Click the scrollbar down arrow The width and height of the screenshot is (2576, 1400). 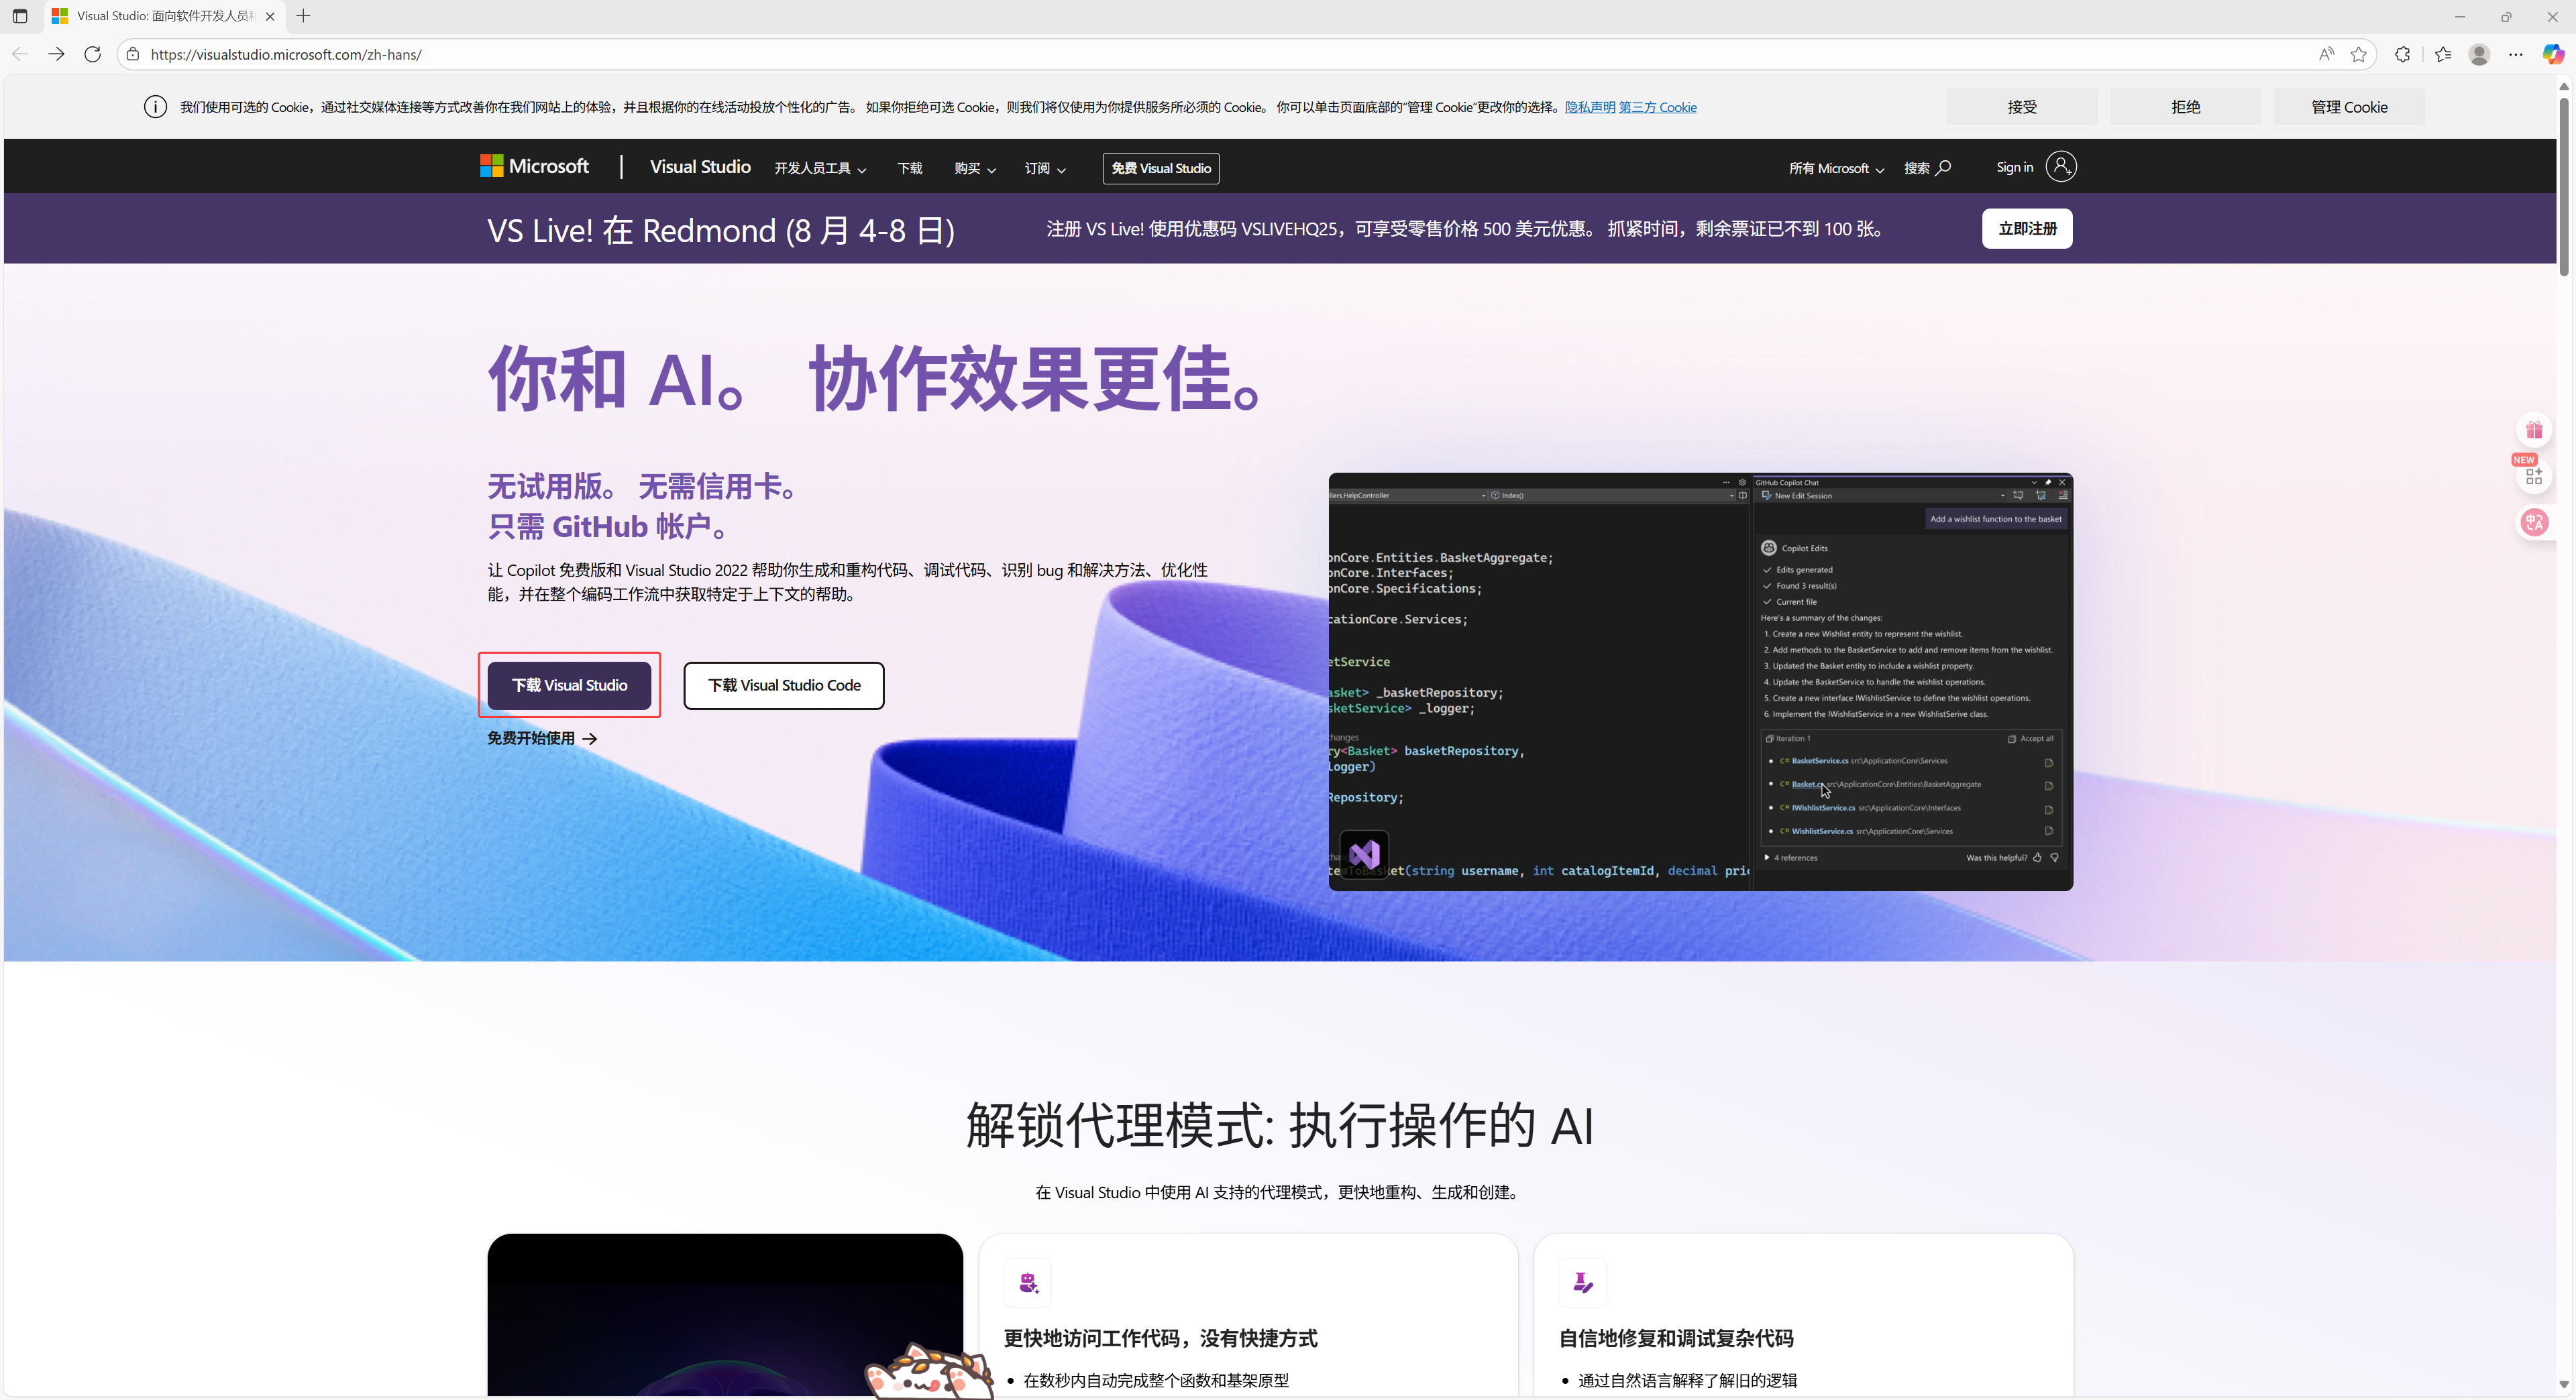point(2564,1385)
